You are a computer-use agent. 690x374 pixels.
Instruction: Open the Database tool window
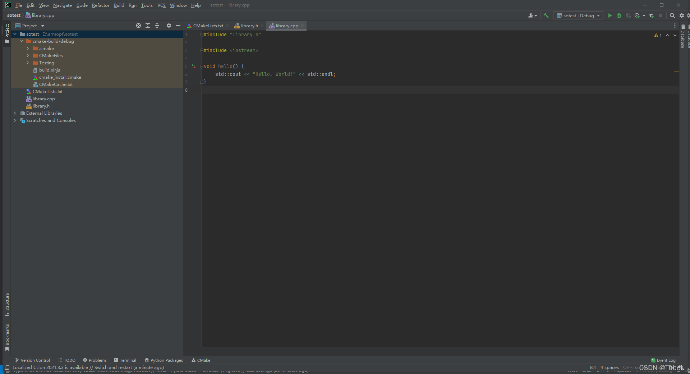point(683,36)
